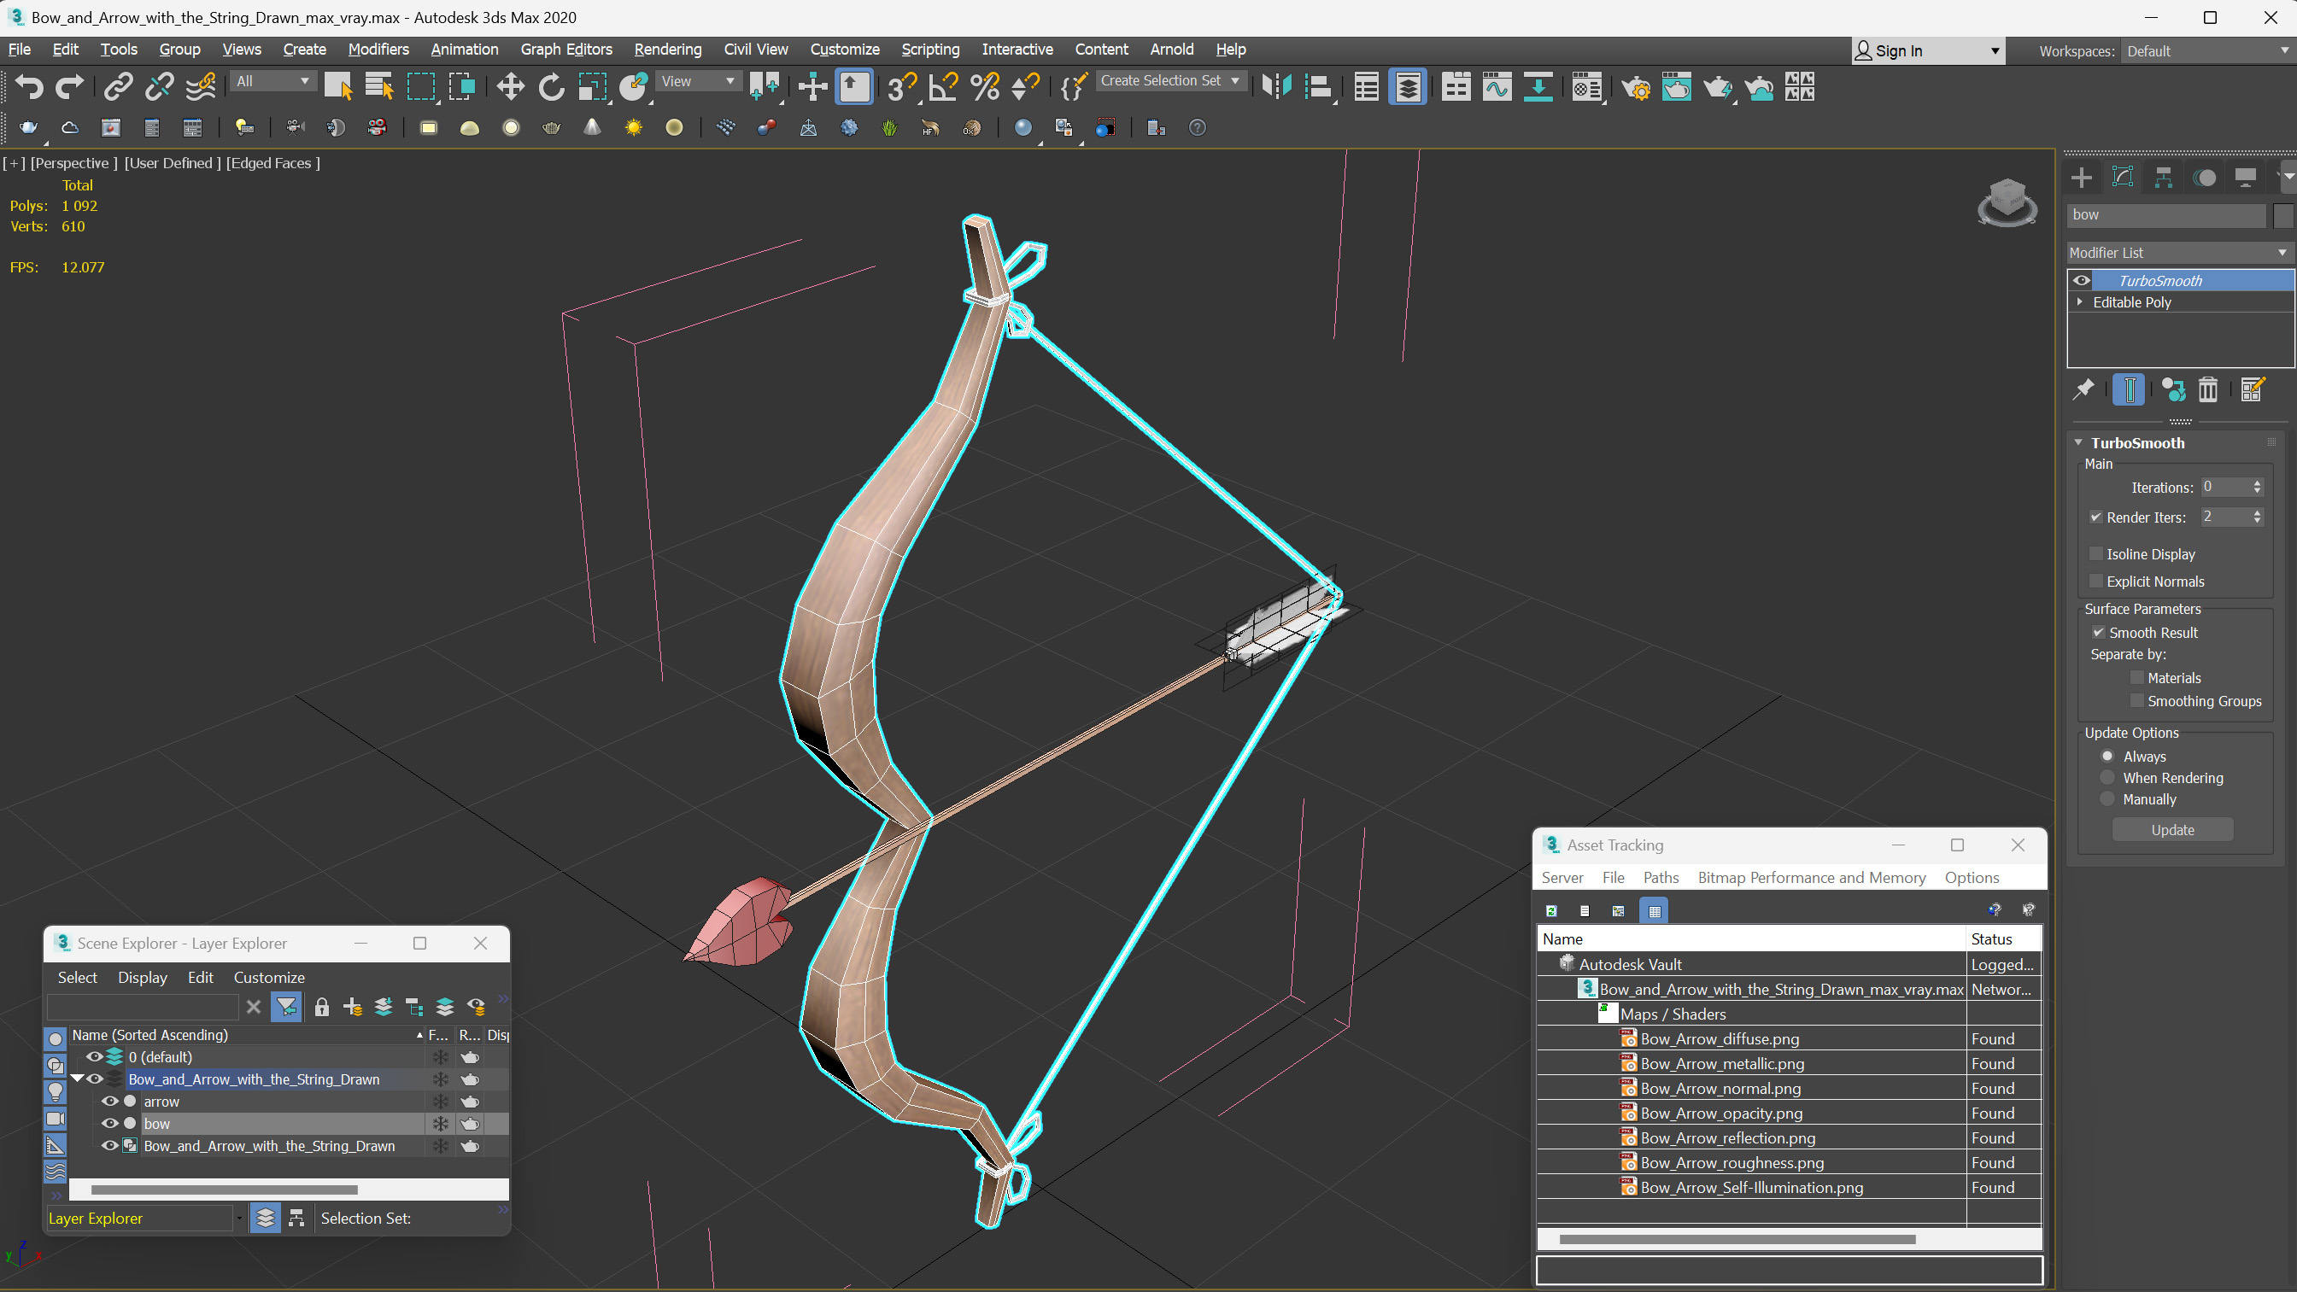Collapse the TurboSmooth rollout
This screenshot has width=2297, height=1292.
[2078, 443]
